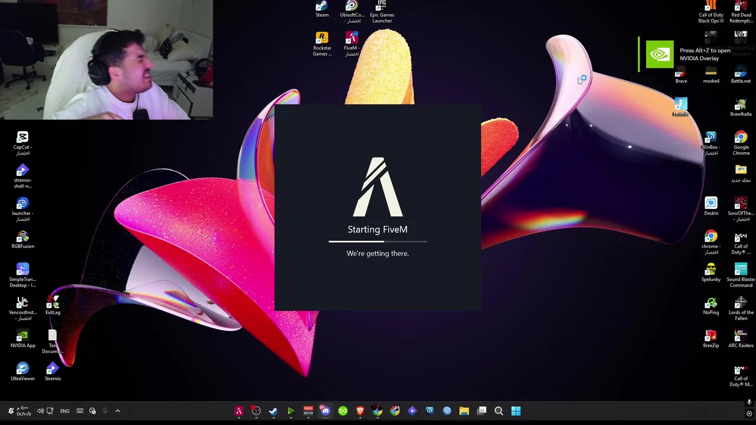
Task: Open the Brawlhalla desktop shortcut
Action: click(741, 107)
